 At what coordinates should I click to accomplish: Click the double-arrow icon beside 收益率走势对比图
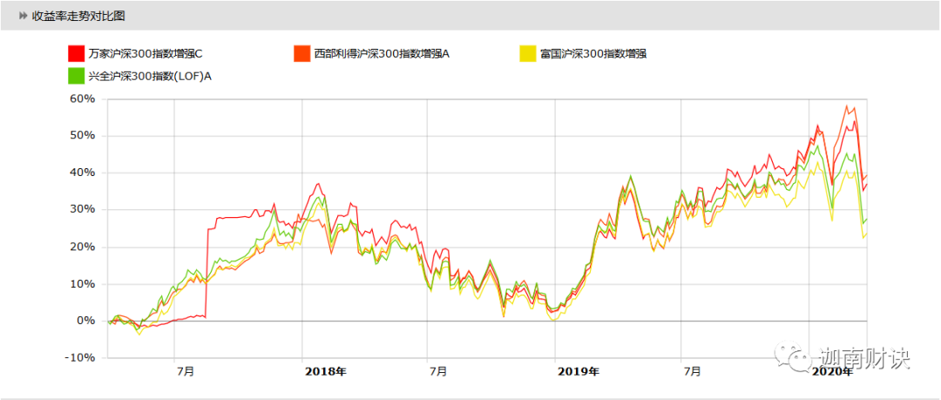point(24,16)
